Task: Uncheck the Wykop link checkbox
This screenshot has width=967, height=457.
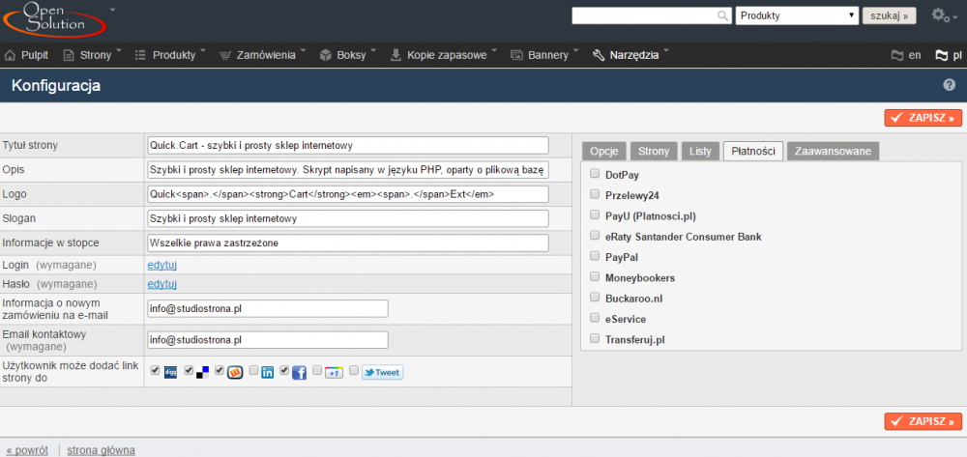Action: pyautogui.click(x=219, y=370)
